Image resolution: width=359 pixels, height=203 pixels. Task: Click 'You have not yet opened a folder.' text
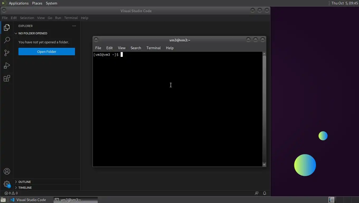click(x=44, y=42)
